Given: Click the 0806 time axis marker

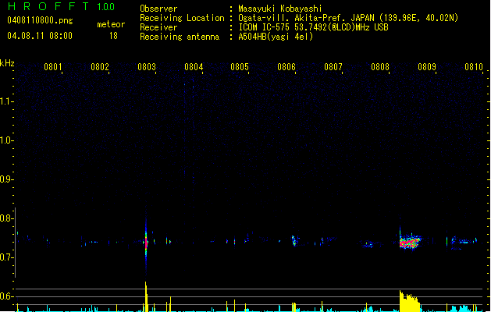Looking at the screenshot, I should point(286,67).
